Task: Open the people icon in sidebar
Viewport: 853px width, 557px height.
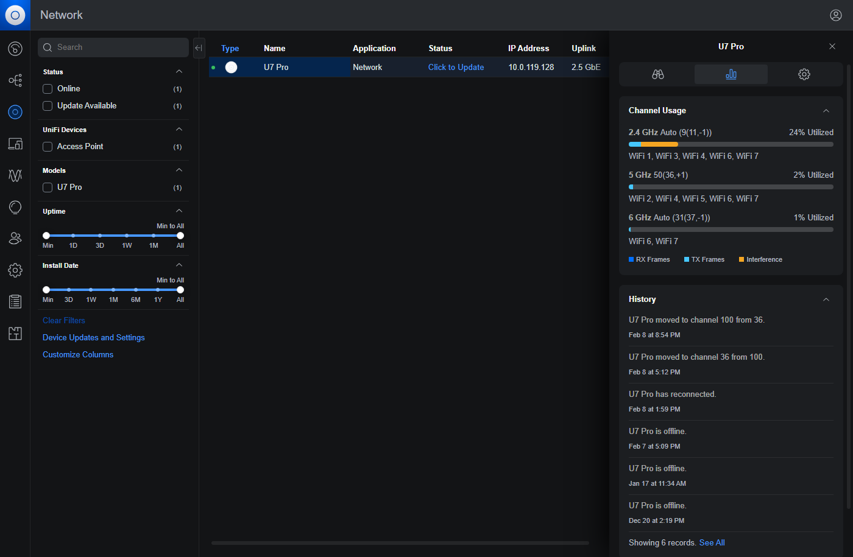Action: click(15, 239)
